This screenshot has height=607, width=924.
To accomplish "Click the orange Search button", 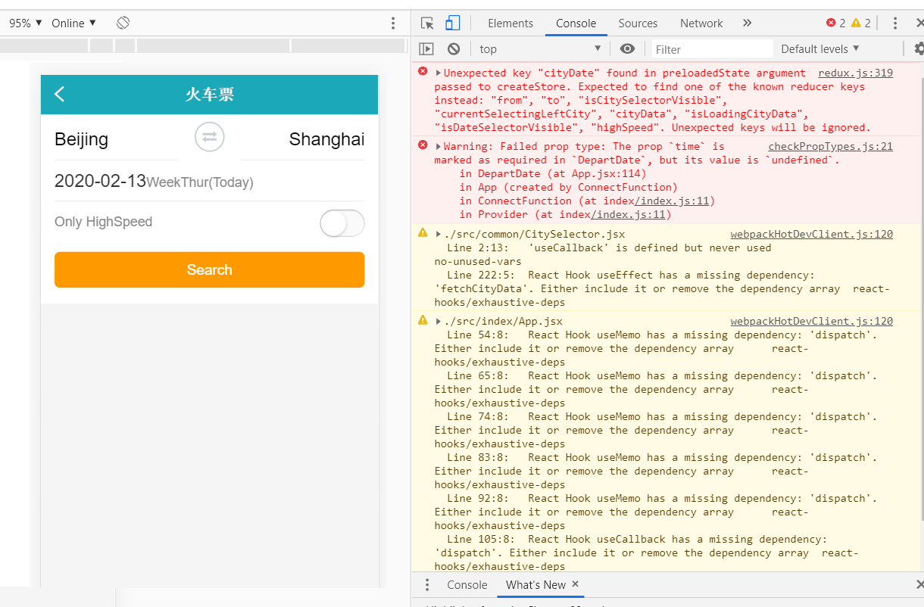I will coord(210,269).
